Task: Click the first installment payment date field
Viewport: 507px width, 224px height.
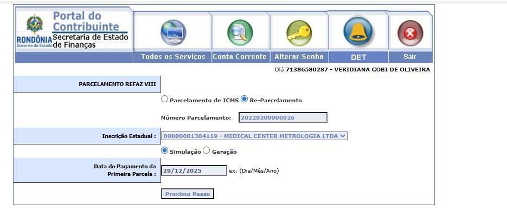Action: pos(194,170)
